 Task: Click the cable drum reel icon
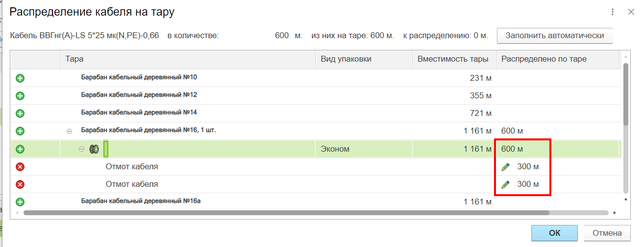click(x=94, y=149)
